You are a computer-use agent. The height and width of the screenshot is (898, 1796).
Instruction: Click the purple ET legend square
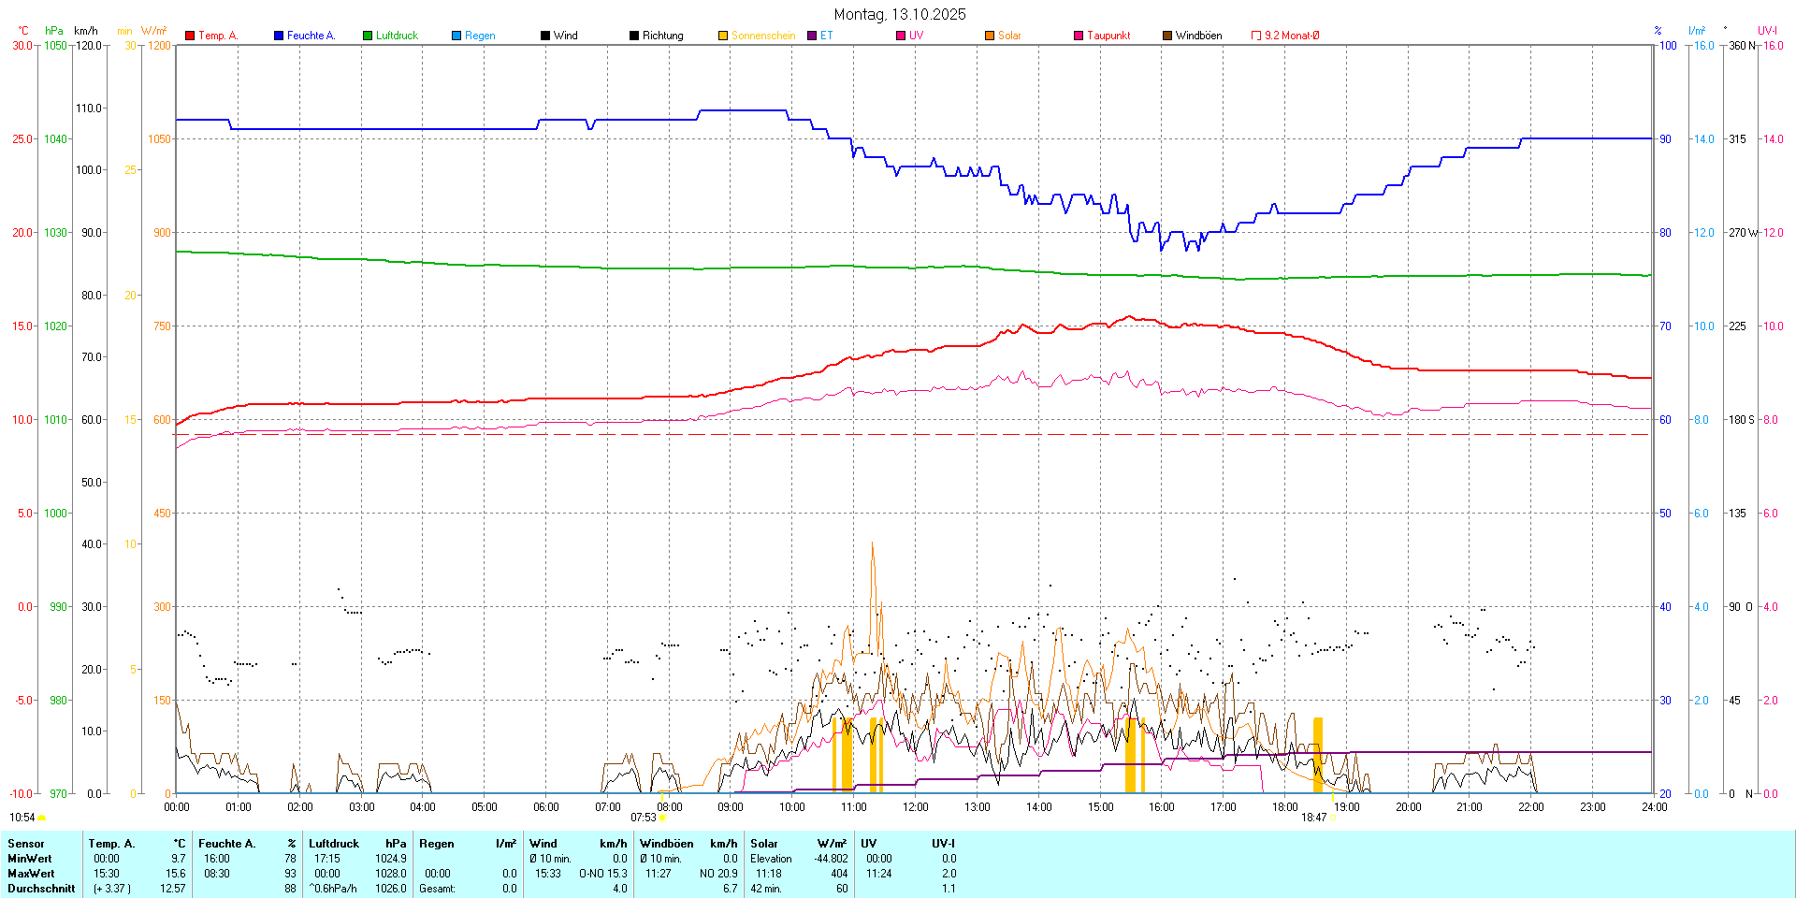[812, 36]
